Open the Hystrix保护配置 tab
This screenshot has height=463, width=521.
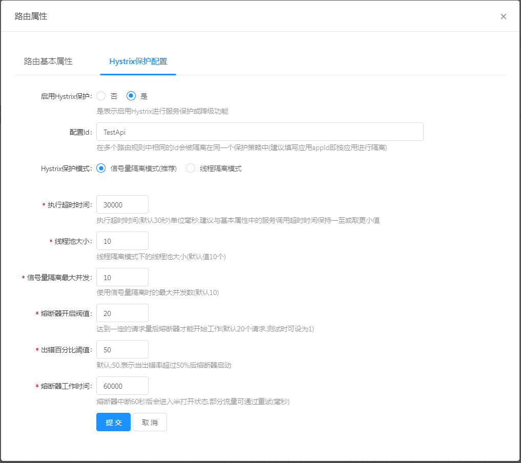(138, 61)
